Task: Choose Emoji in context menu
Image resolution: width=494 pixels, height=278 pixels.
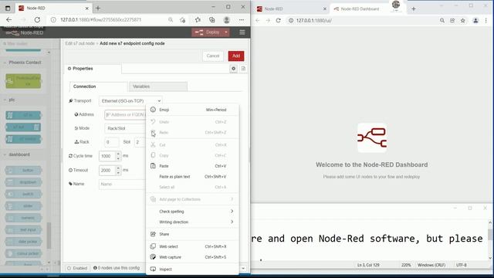Action: 192,110
